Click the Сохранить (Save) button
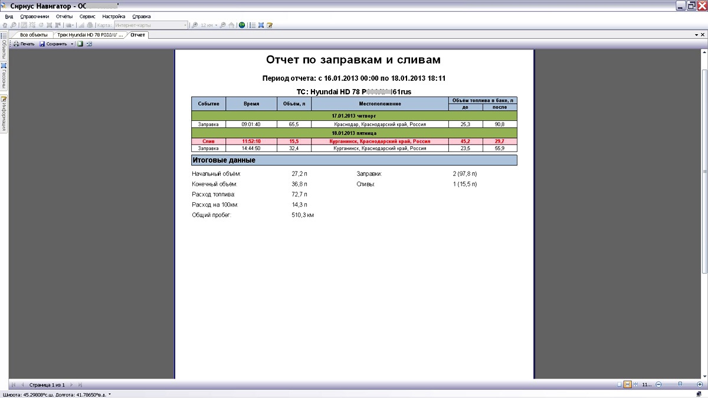The image size is (708, 398). pos(53,44)
